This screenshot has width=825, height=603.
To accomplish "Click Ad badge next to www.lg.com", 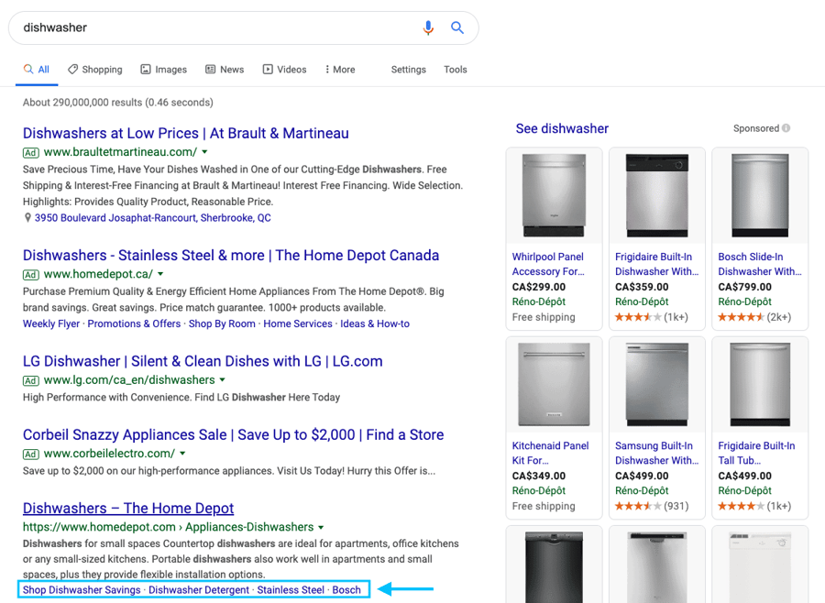I will [31, 380].
